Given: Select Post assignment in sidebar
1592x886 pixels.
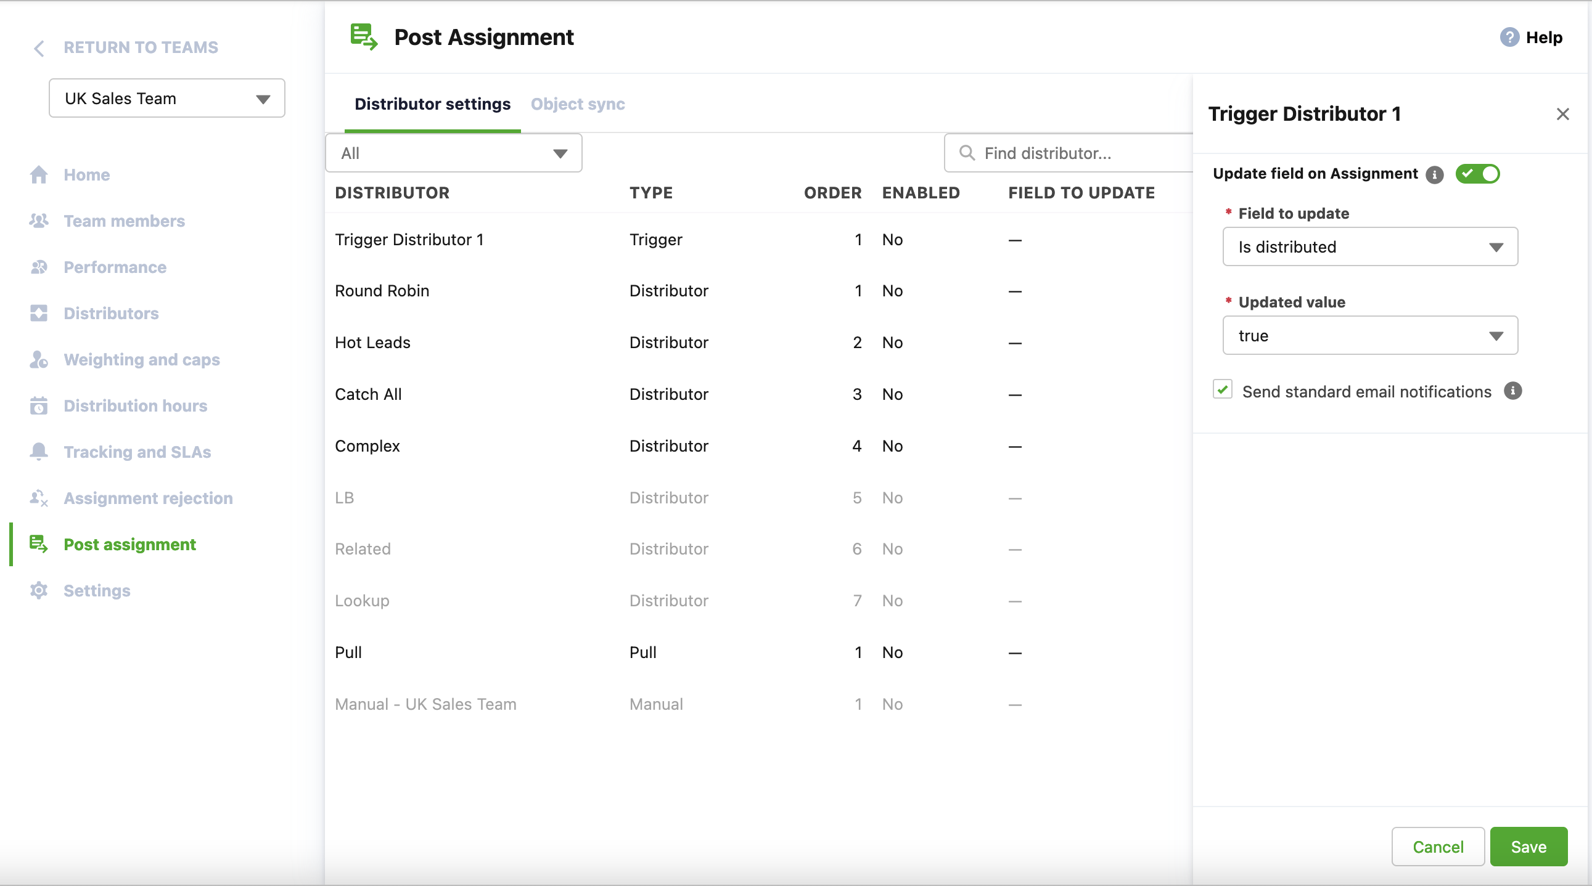Looking at the screenshot, I should pos(129,544).
